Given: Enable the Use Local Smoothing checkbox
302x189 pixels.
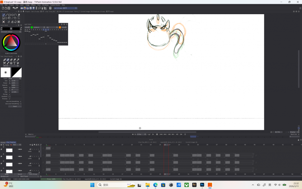Looking at the screenshot, I should (x=20, y=104).
